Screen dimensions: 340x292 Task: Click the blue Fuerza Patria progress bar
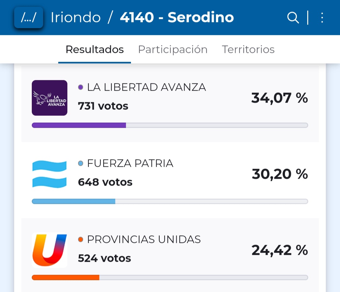(74, 201)
